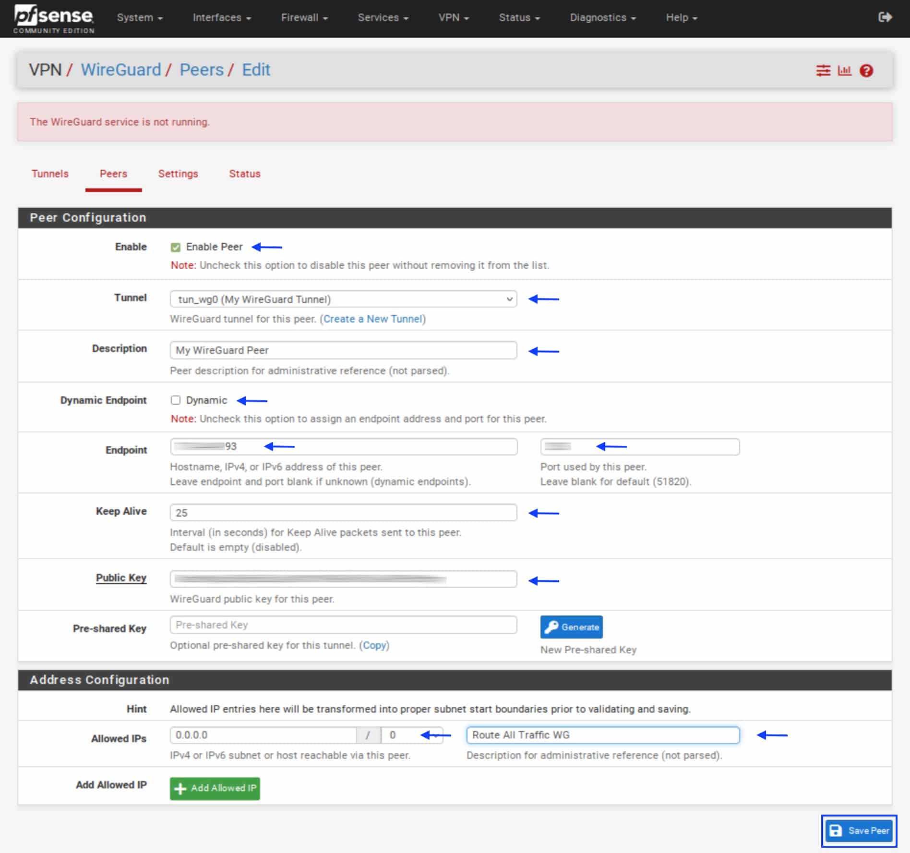Click the Public Key label
The width and height of the screenshot is (910, 853).
tap(121, 578)
